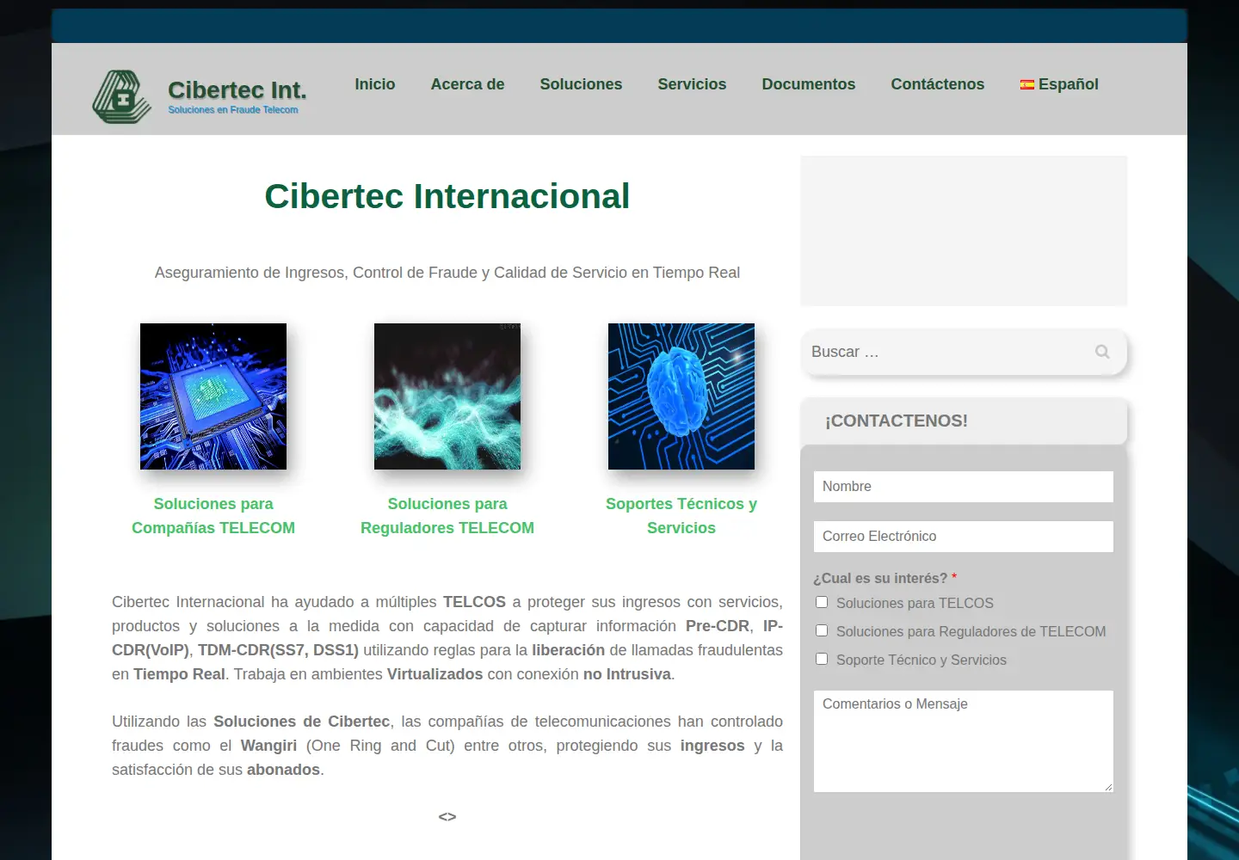Open Soportes Técnicos y Servicios link

(x=681, y=516)
